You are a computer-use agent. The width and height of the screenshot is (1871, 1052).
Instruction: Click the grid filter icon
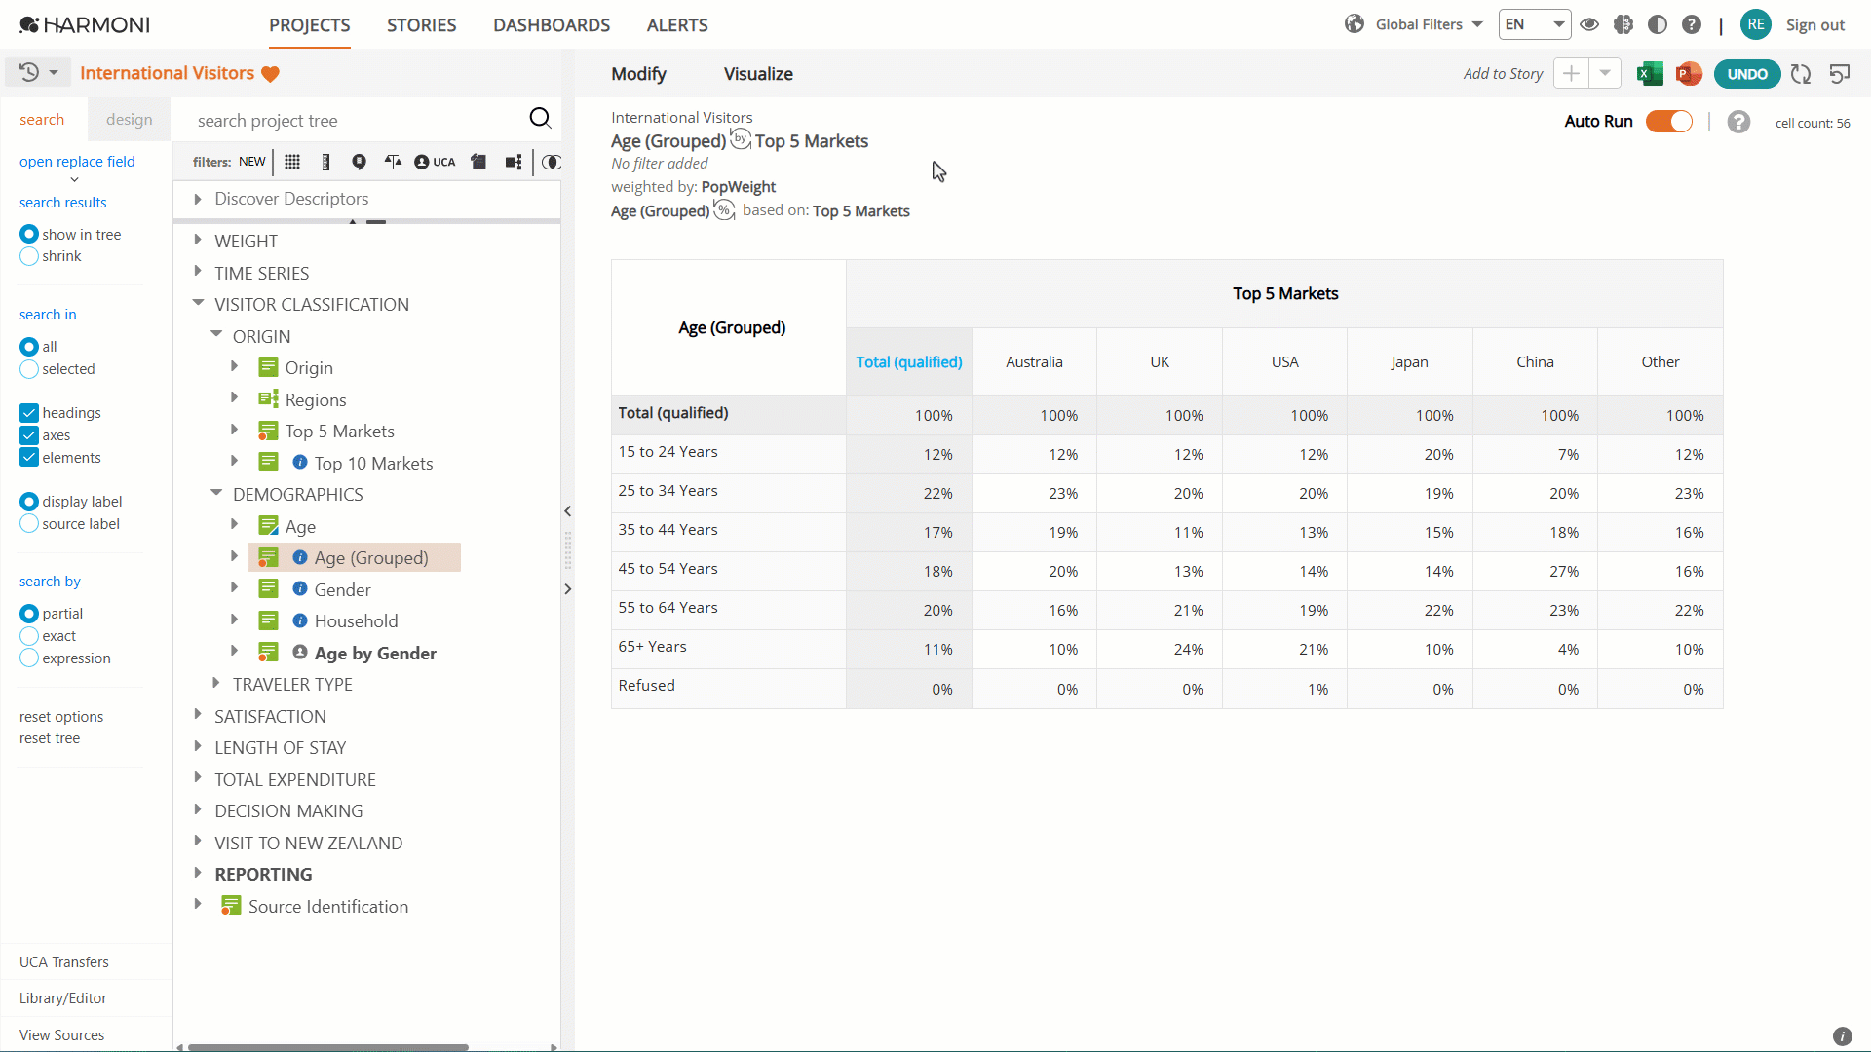click(x=292, y=162)
